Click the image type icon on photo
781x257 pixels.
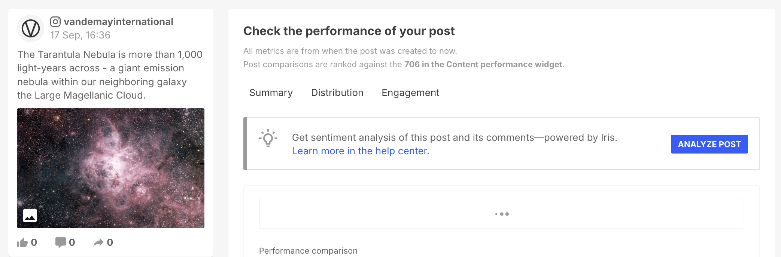point(30,216)
